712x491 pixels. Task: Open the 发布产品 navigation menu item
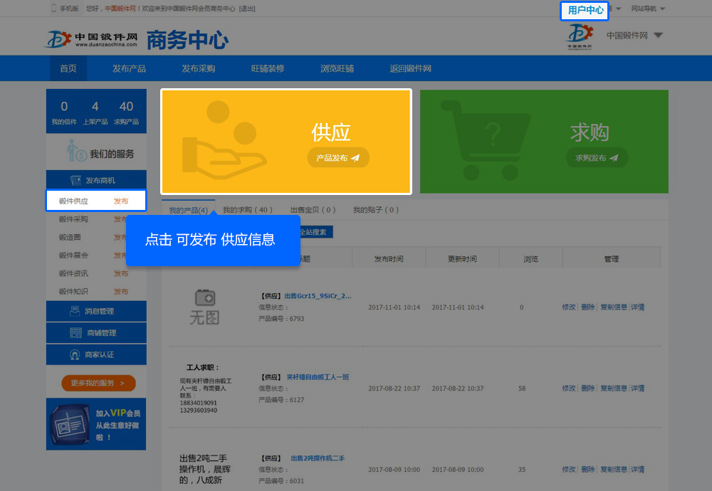click(x=129, y=68)
